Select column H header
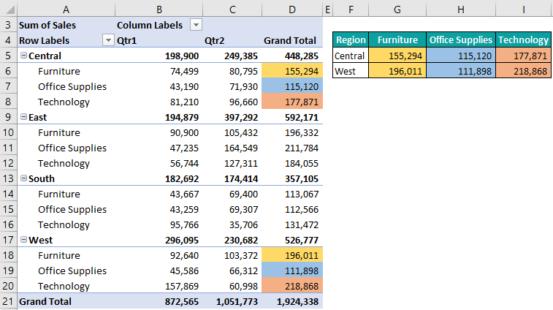 [x=461, y=10]
